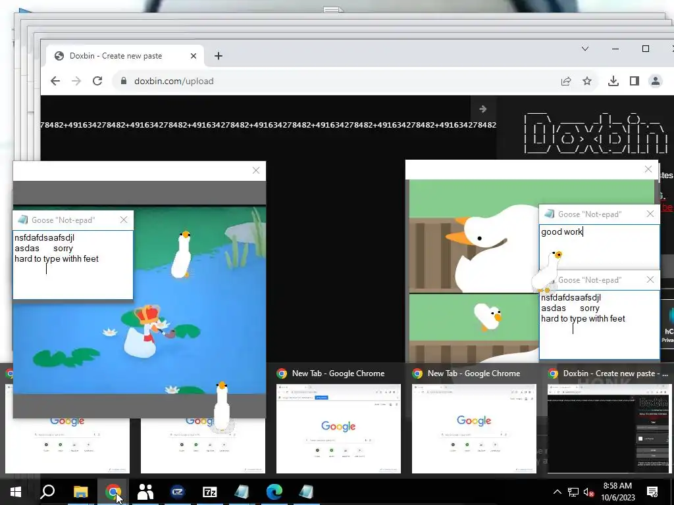Open Chrome tab search chevron
This screenshot has height=505, width=674.
pyautogui.click(x=585, y=49)
